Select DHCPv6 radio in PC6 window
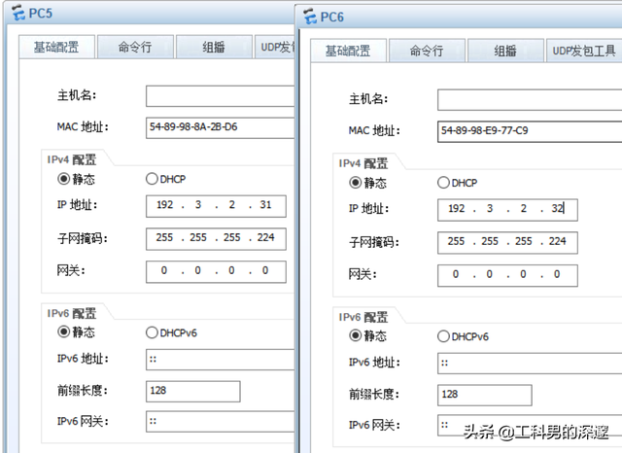Screen dimensions: 622x453 click(x=443, y=336)
